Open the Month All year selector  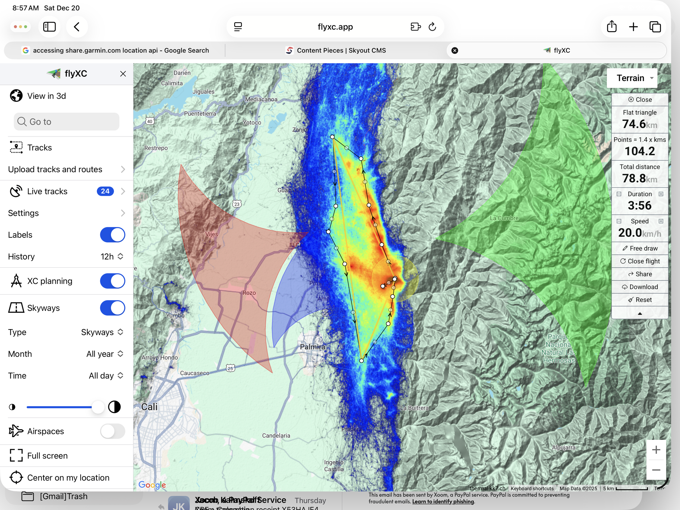click(x=104, y=354)
